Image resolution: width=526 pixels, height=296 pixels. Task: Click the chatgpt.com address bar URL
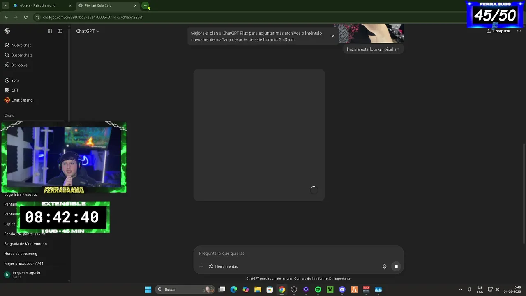coord(92,17)
